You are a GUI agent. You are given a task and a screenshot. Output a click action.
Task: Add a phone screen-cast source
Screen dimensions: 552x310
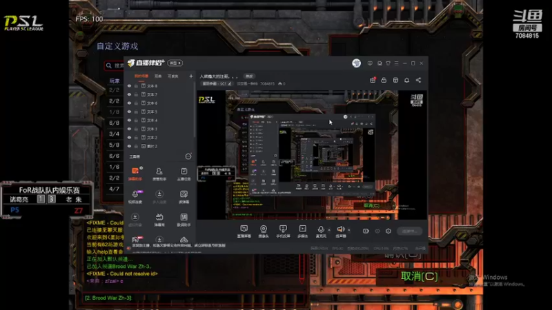283,231
